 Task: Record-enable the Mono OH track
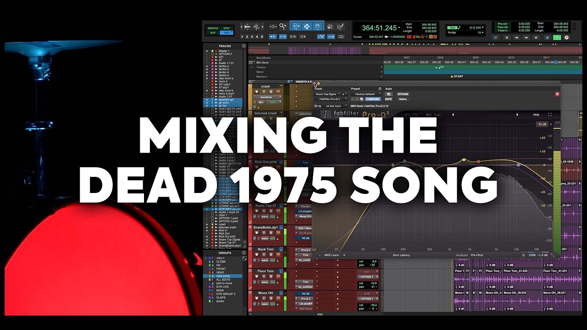[x=257, y=298]
